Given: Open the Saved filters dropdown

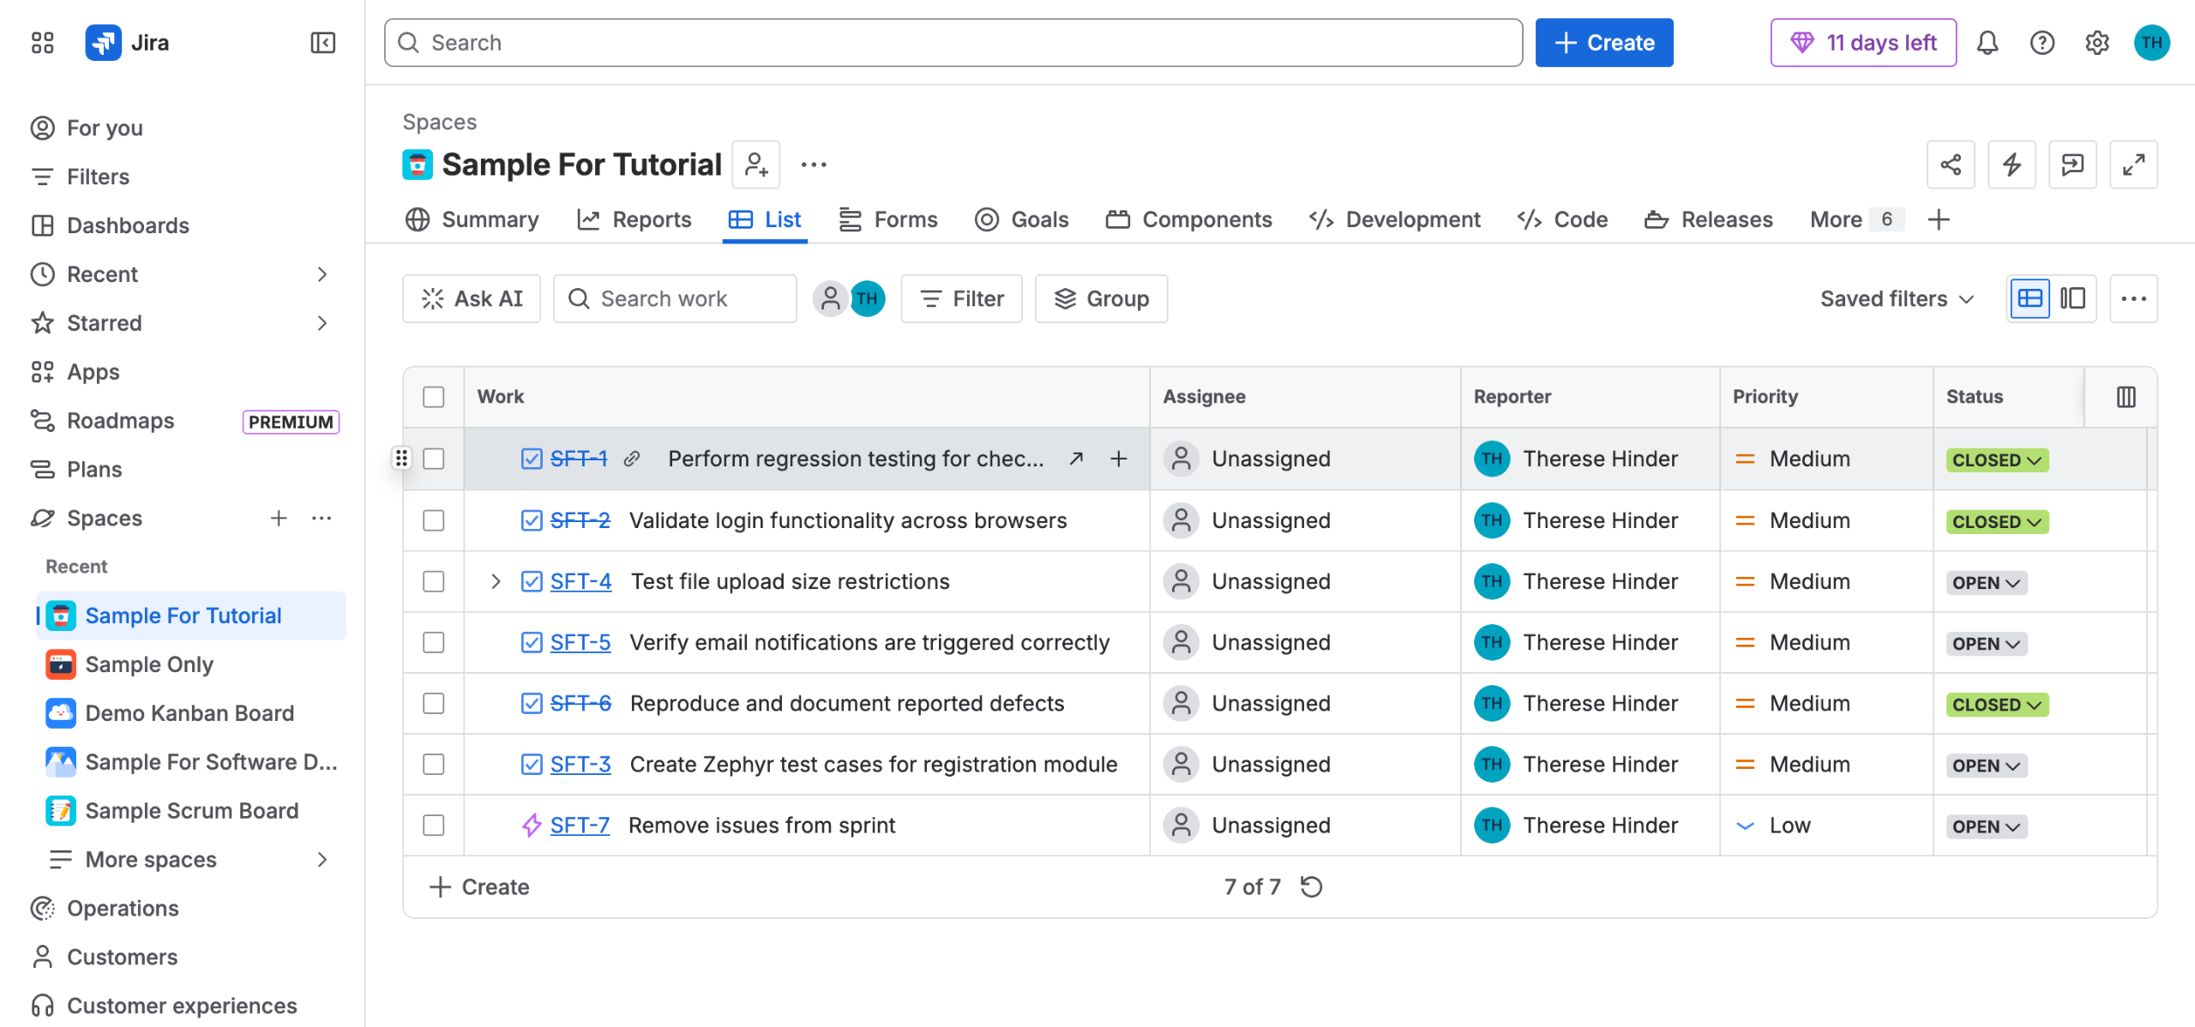Looking at the screenshot, I should pos(1897,298).
